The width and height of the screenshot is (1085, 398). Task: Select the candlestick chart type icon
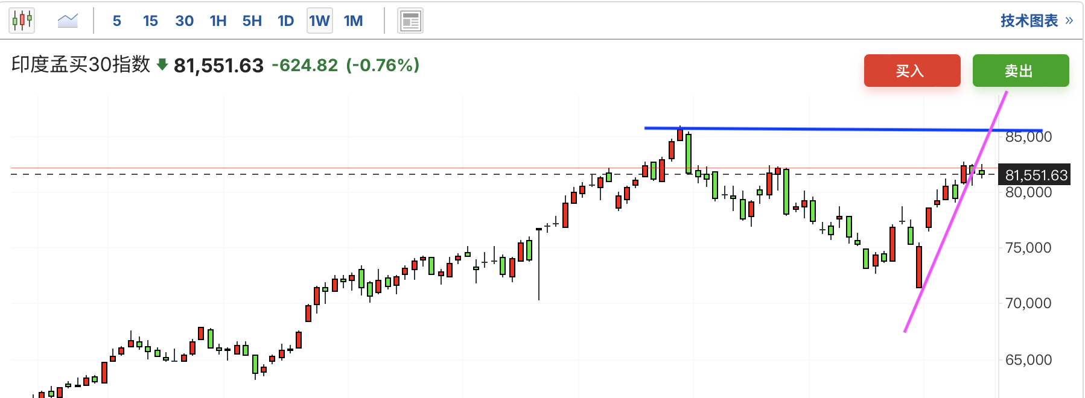22,21
